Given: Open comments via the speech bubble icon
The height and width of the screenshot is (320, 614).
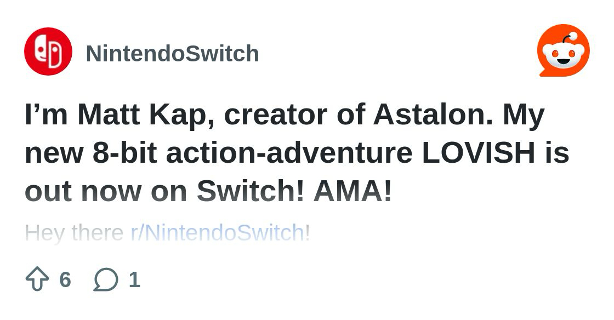Looking at the screenshot, I should pos(106,279).
